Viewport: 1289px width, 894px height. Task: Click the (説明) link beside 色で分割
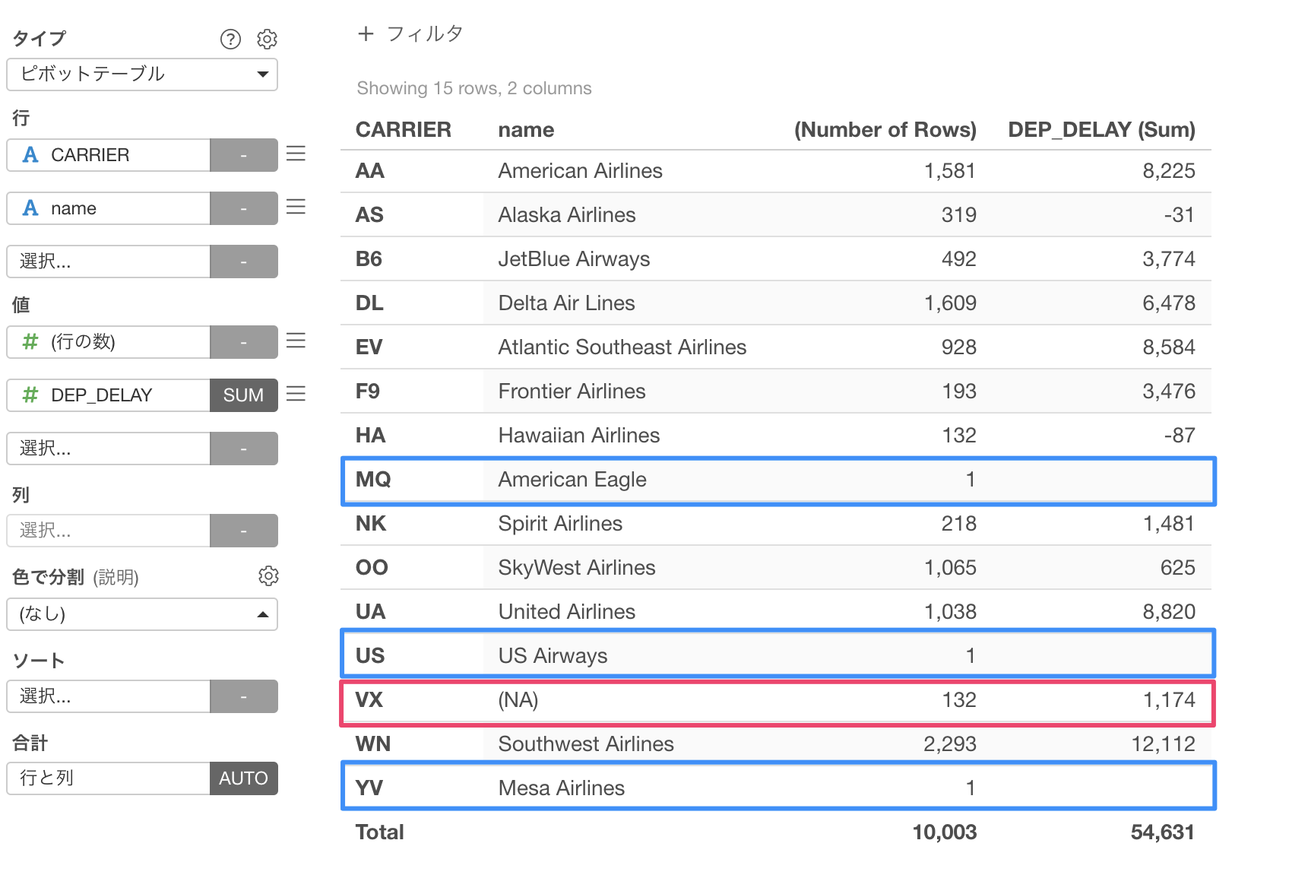tap(116, 577)
